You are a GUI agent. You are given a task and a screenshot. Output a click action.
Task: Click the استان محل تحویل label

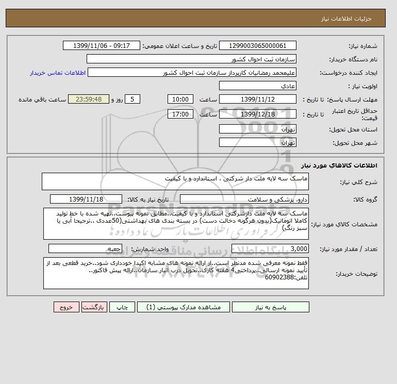(x=353, y=129)
